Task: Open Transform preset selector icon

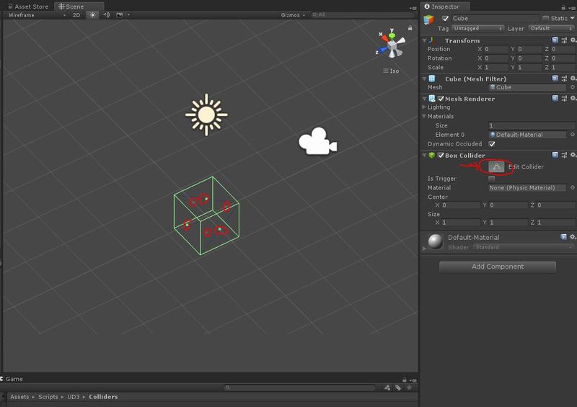Action: click(x=564, y=40)
